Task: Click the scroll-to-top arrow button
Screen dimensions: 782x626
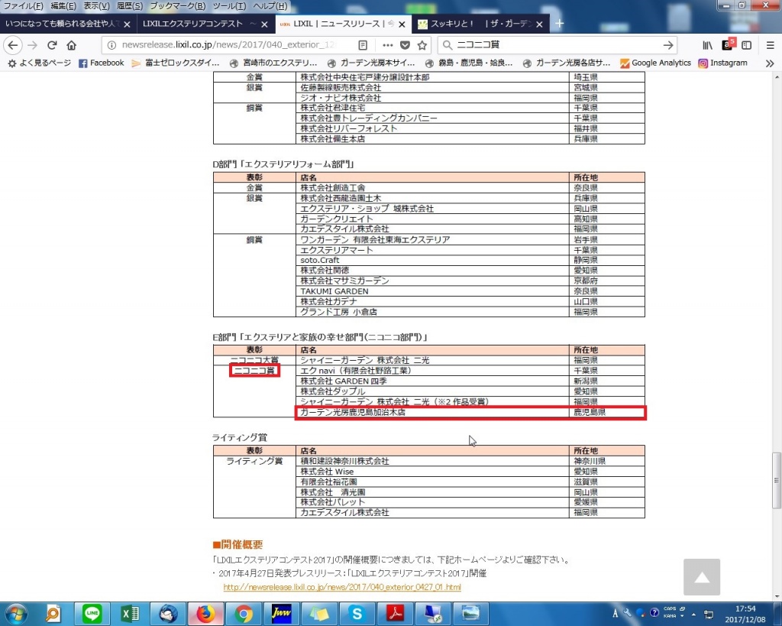Action: pos(702,577)
